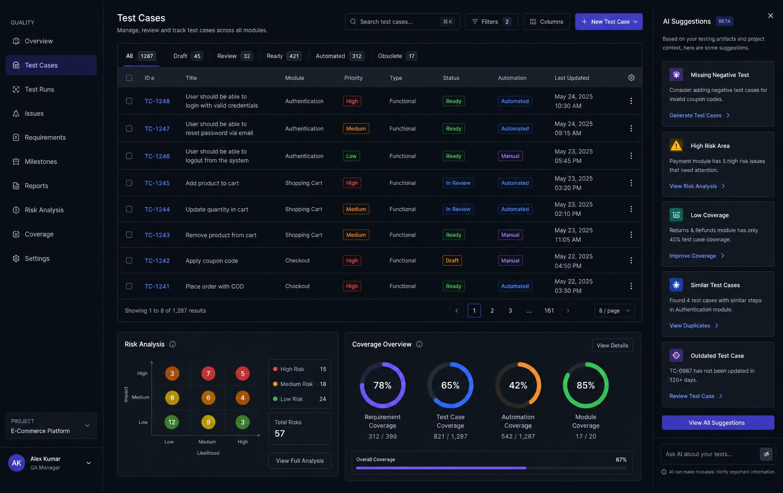This screenshot has height=493, width=783.
Task: Open Risk Analysis sidebar icon
Action: point(16,210)
